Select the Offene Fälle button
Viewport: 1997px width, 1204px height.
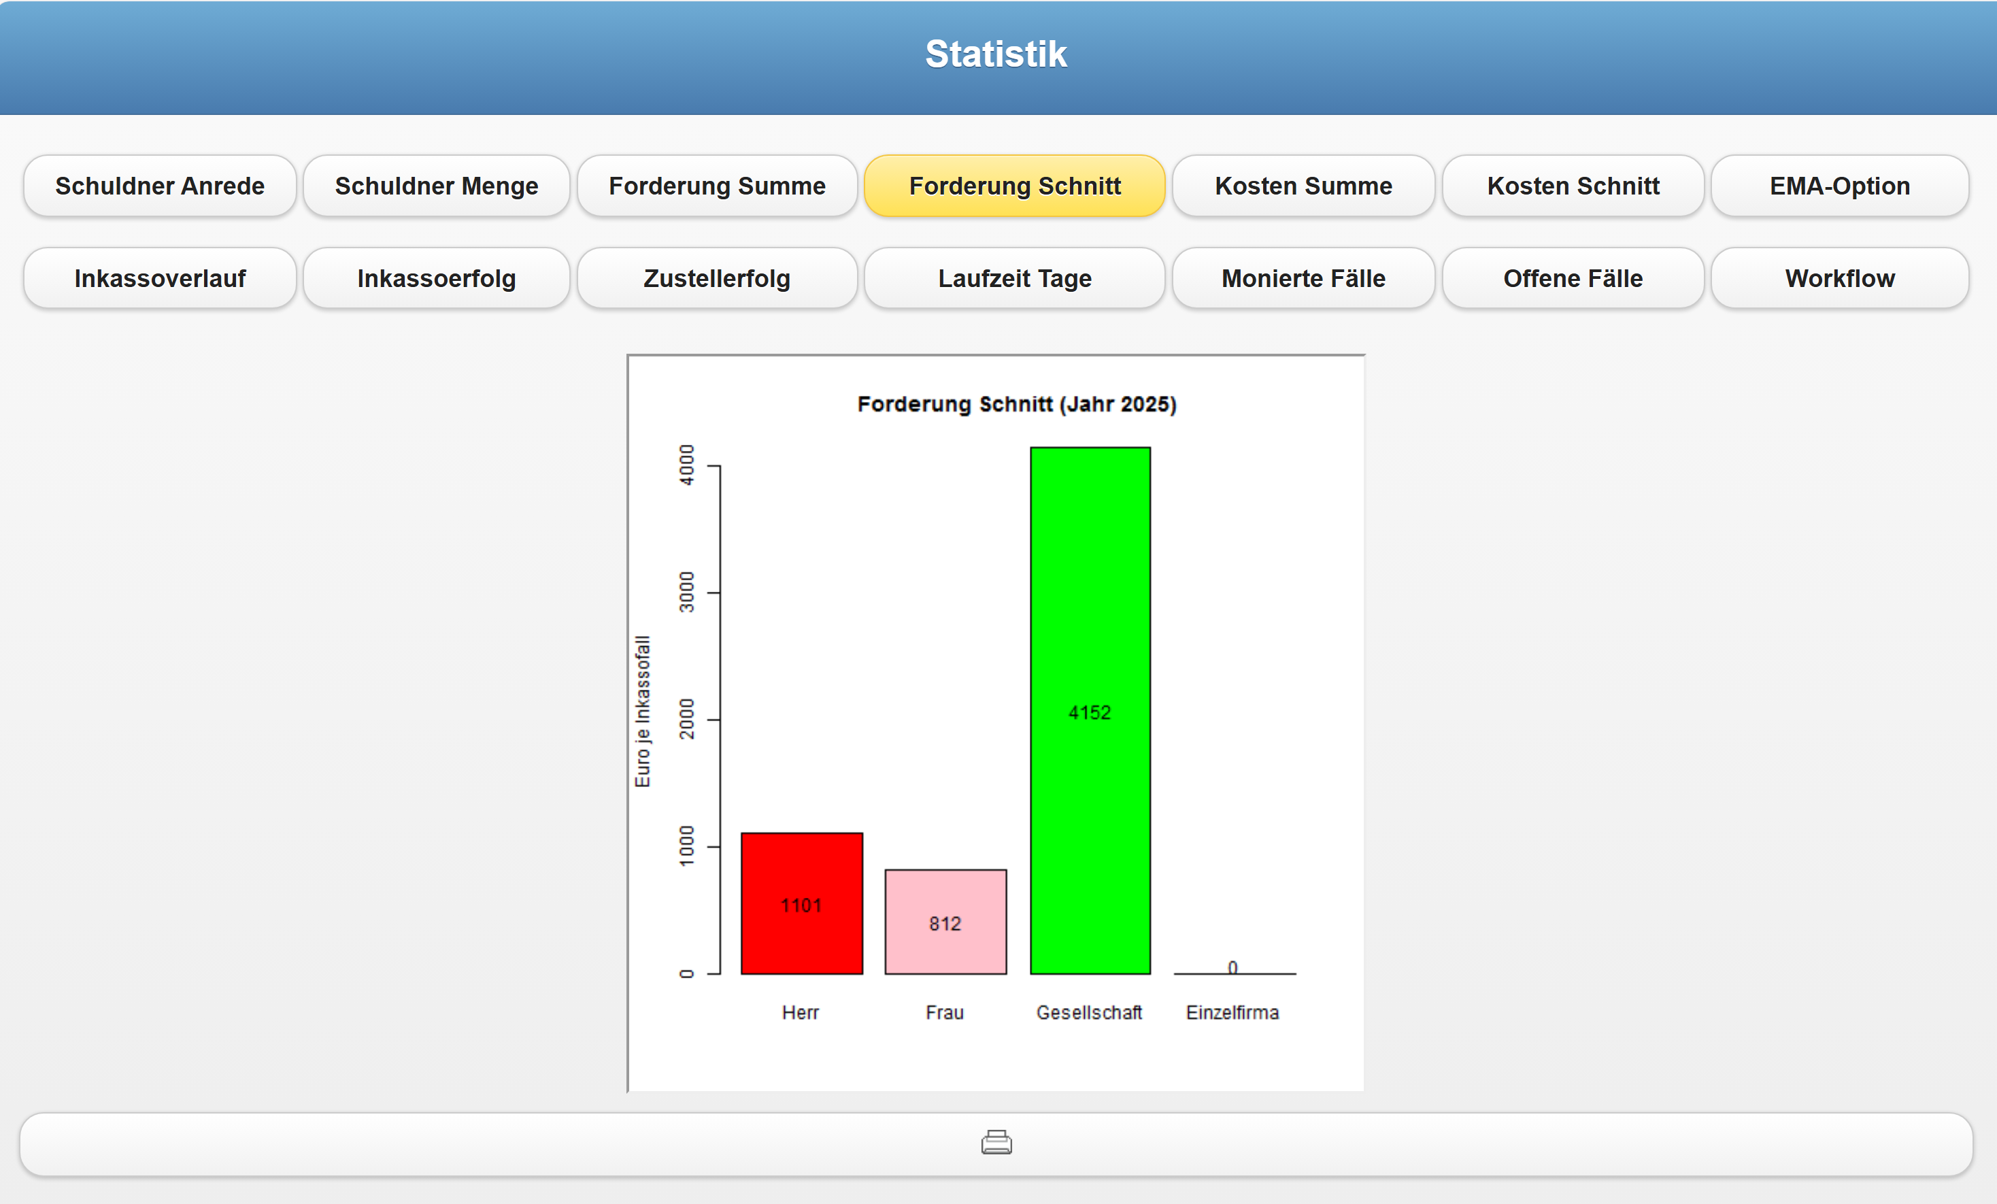1573,278
